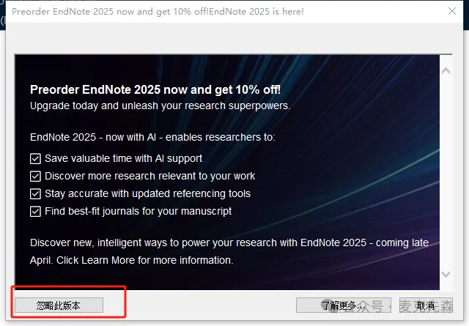Select the Save valuable time with AI text
This screenshot has height=326, width=469.
pos(124,158)
